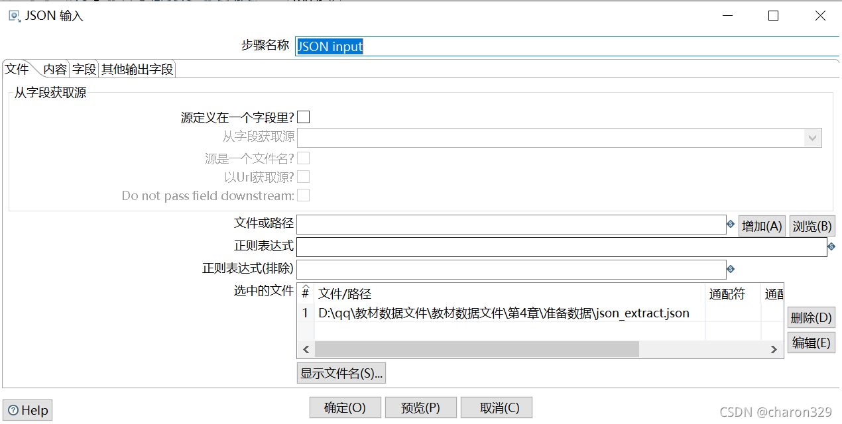Click 预览(P) to preview the data
The width and height of the screenshot is (842, 424).
pyautogui.click(x=420, y=407)
